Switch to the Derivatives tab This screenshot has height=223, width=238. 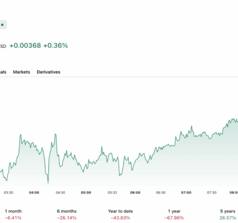(x=48, y=72)
